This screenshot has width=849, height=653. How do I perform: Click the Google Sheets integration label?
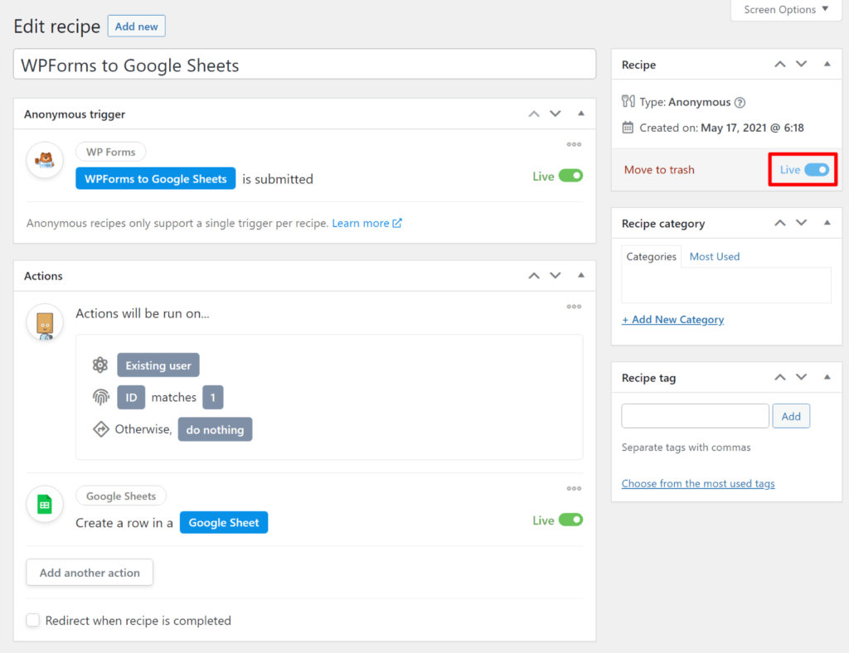pyautogui.click(x=121, y=496)
